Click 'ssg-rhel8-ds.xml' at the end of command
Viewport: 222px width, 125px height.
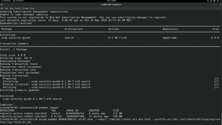[19, 122]
